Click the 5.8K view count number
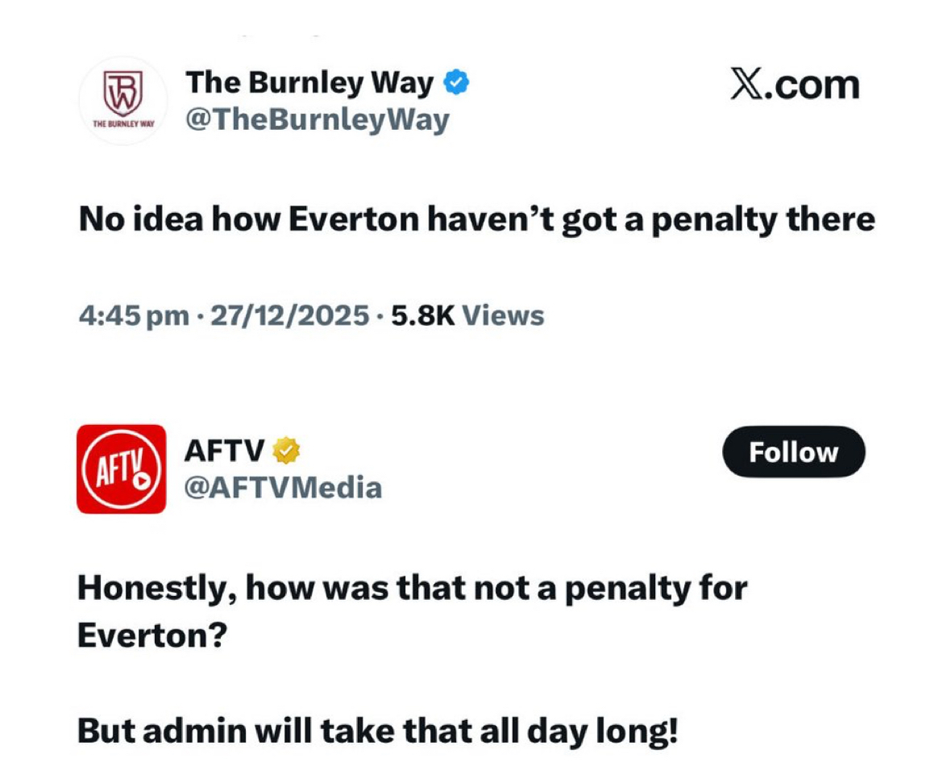 [423, 315]
